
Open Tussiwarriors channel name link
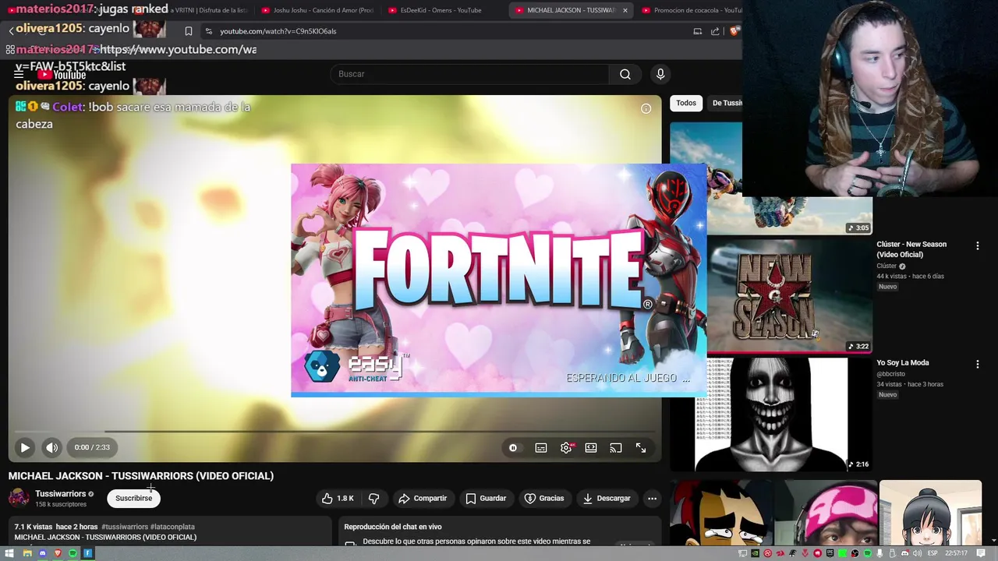(x=60, y=494)
